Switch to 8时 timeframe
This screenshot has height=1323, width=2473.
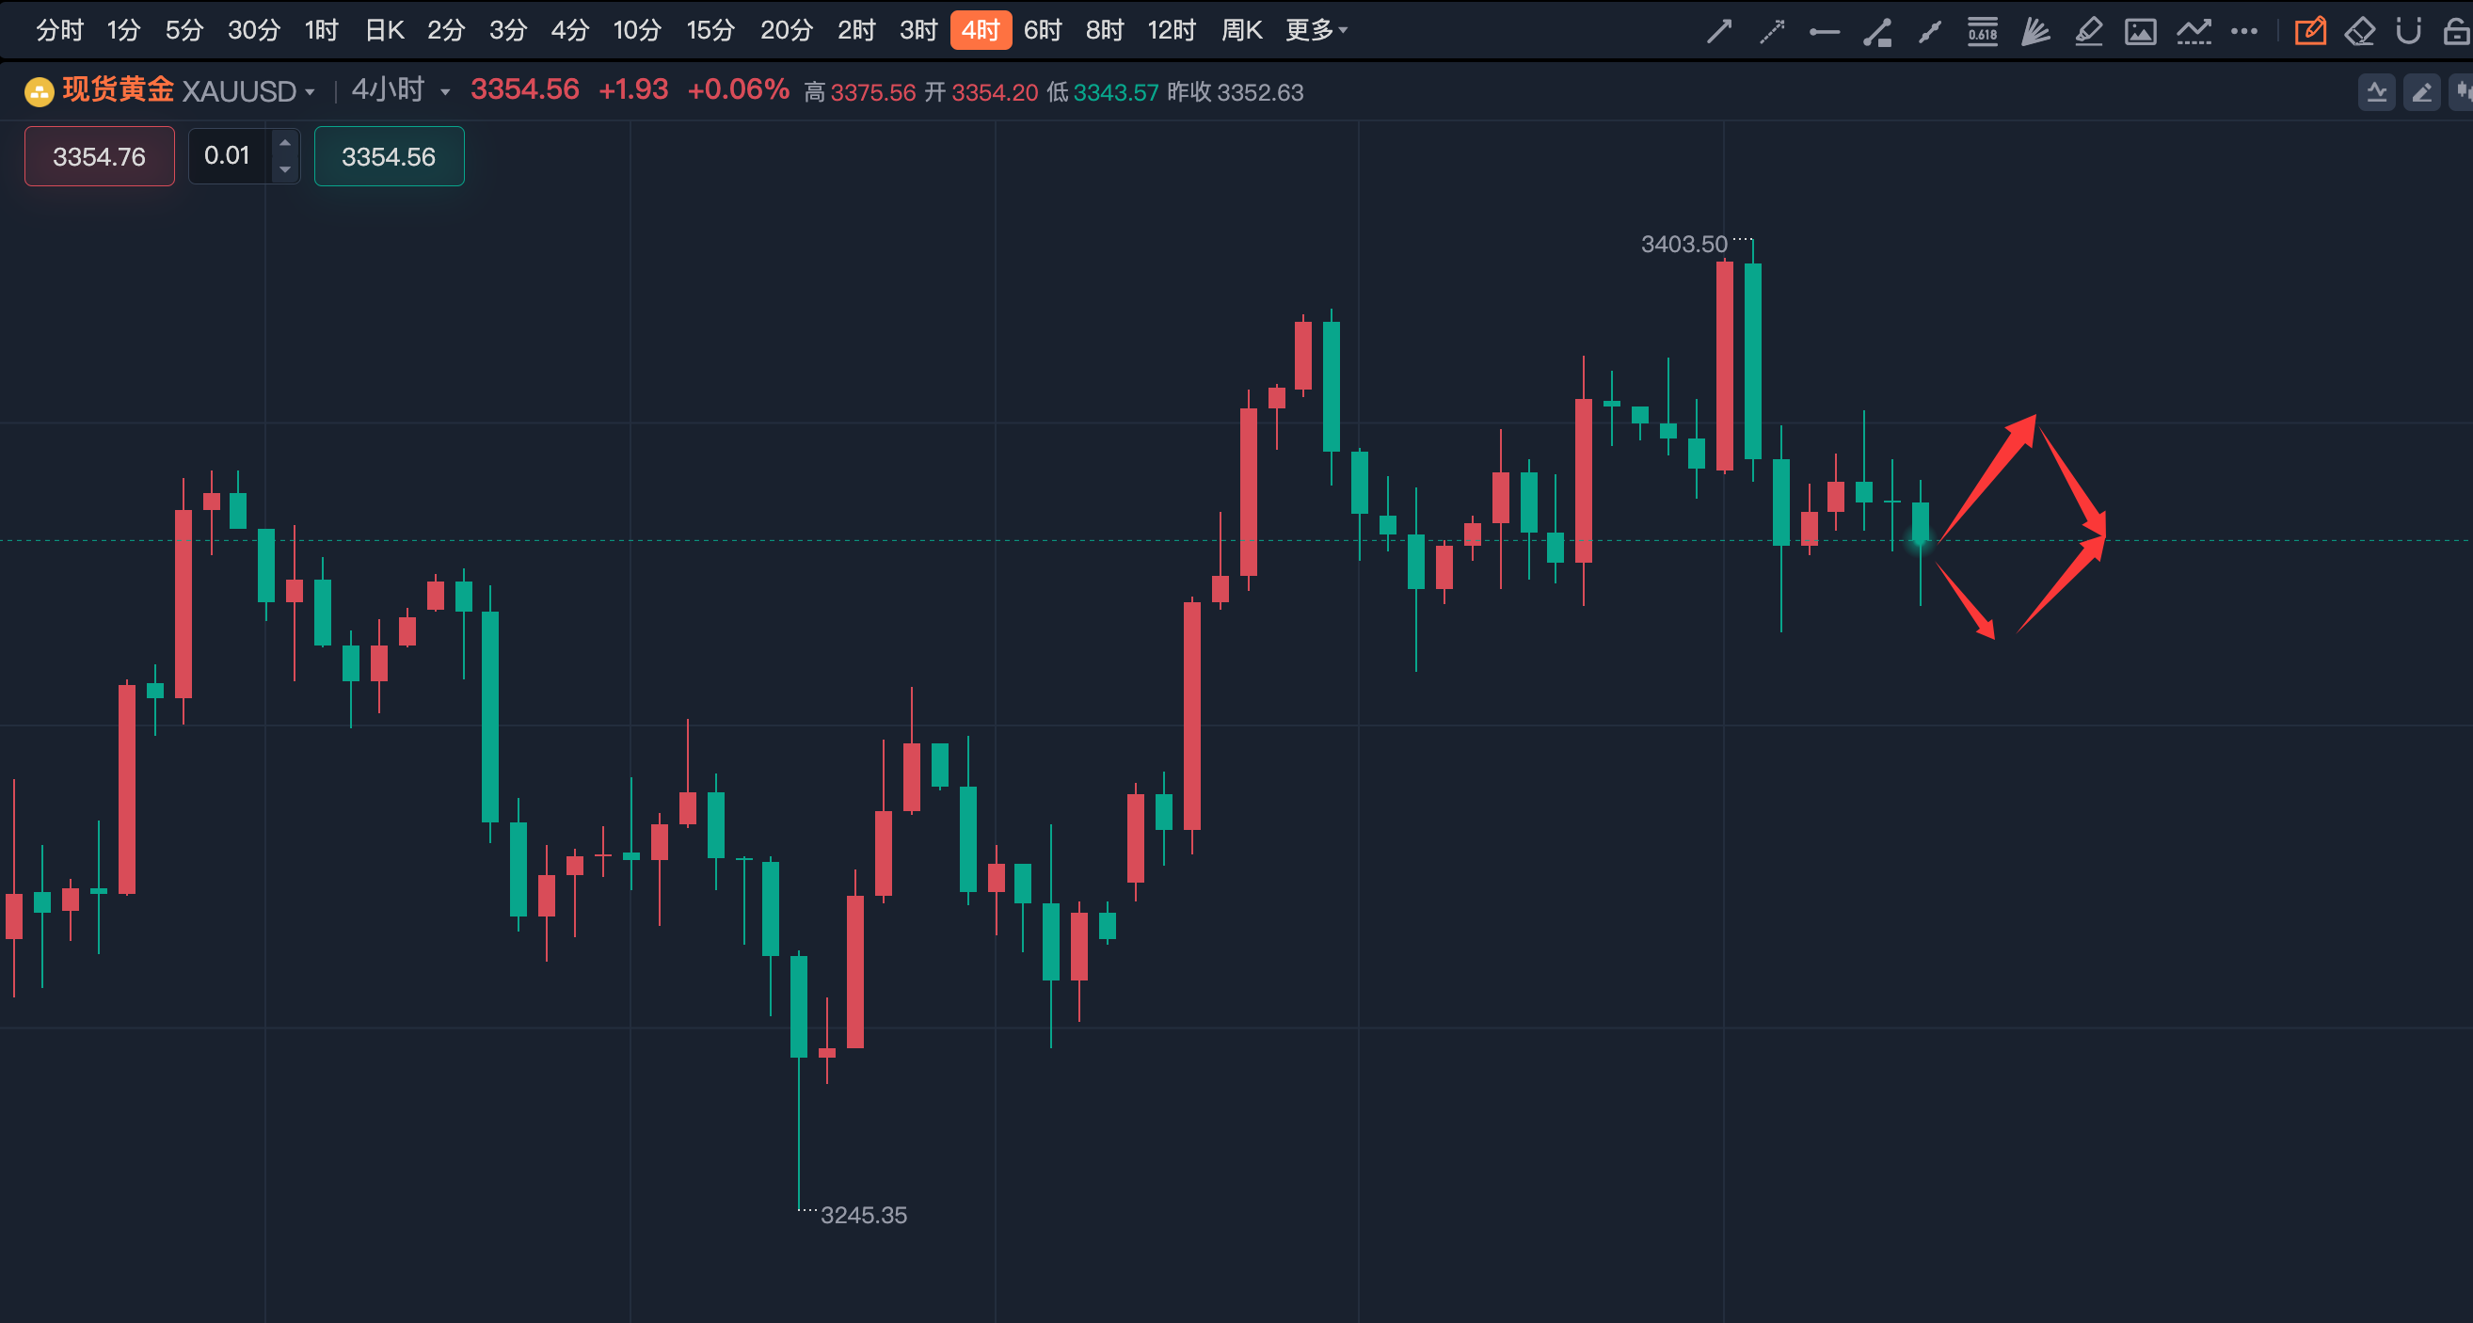pos(1105,31)
